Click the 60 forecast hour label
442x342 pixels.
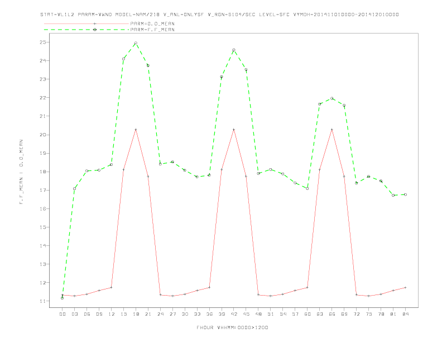[308, 314]
